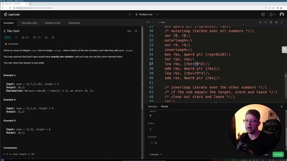Click the Easy difficulty badge
Screen dimensions: 287x161
pos(8,38)
